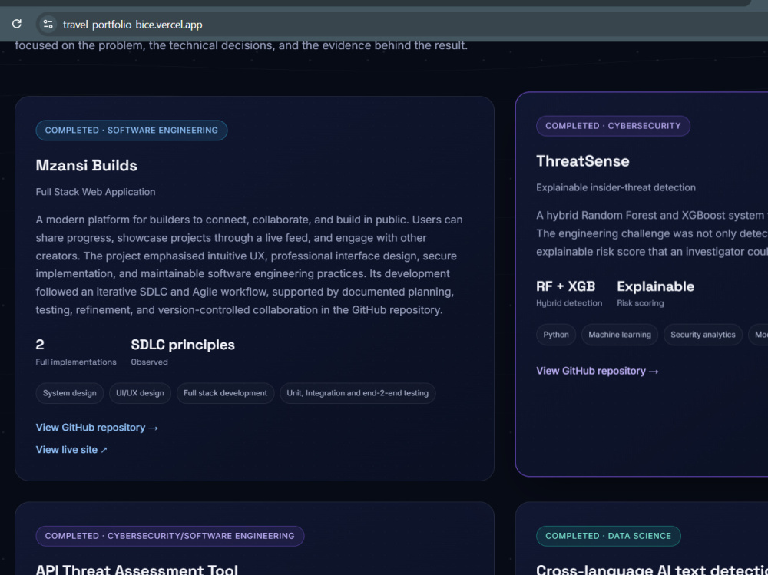Select the UI/UX design tag
This screenshot has height=575, width=768.
click(x=140, y=393)
